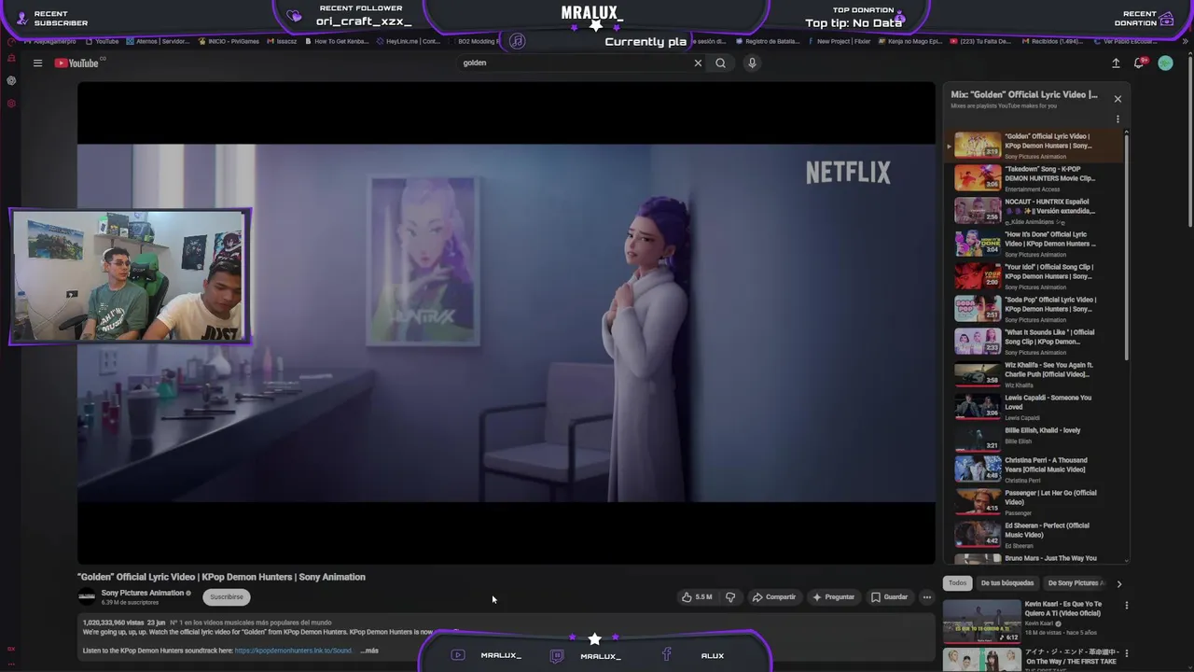Click the magnifier search button

point(720,63)
